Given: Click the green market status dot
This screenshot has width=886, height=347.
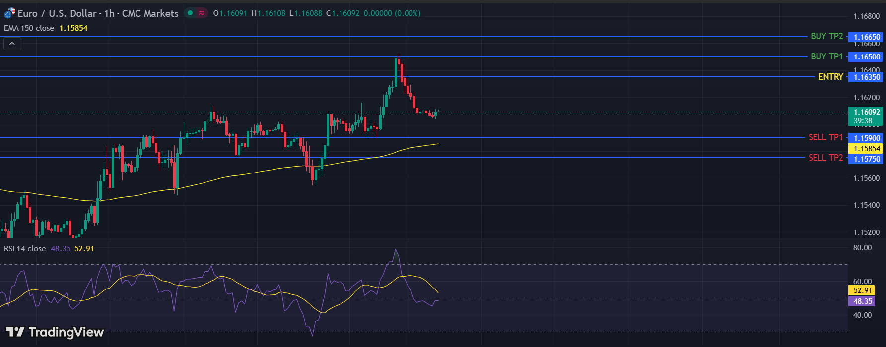Looking at the screenshot, I should click(x=190, y=13).
